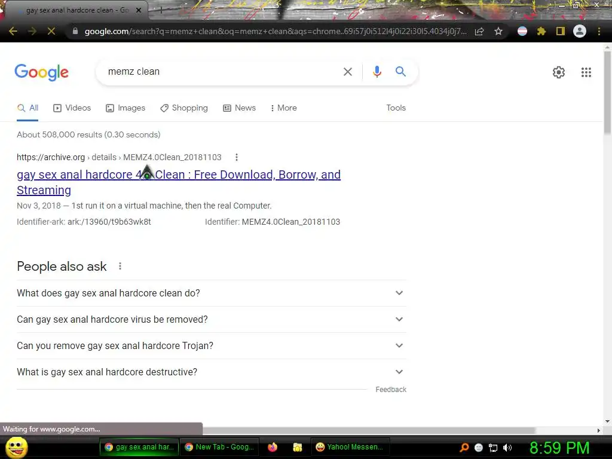Open the site lock icon info

pos(75,31)
